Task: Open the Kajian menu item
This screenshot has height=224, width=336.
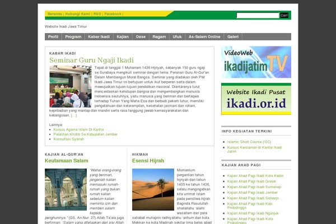Action: [x=123, y=36]
